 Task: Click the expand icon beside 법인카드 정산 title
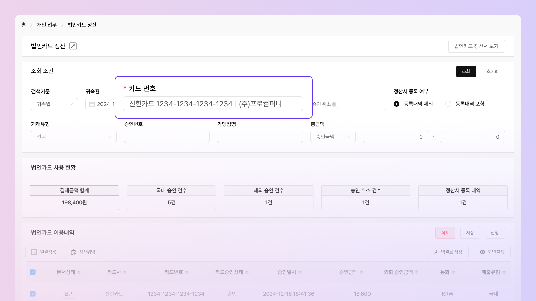[x=73, y=46]
